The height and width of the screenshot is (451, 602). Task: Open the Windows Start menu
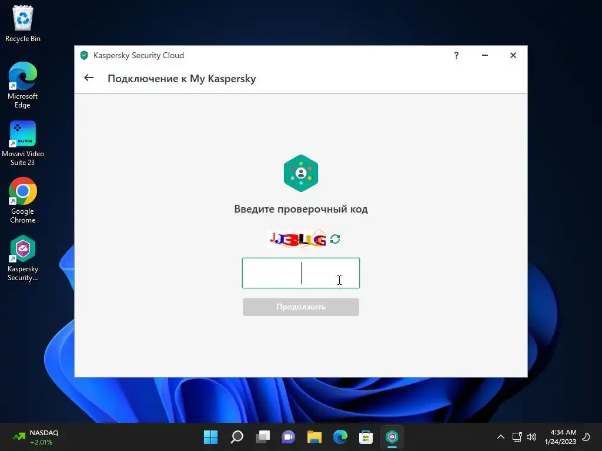[210, 437]
